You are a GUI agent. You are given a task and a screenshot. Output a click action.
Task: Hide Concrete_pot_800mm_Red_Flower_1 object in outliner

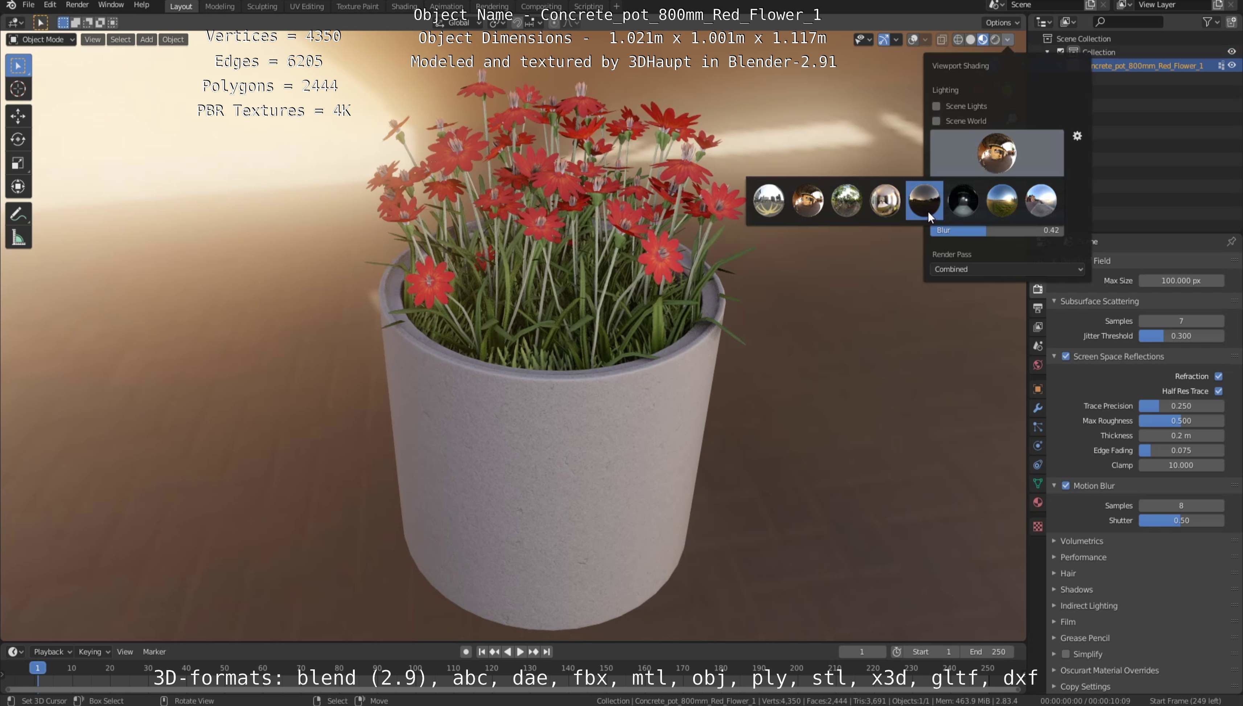pyautogui.click(x=1232, y=65)
